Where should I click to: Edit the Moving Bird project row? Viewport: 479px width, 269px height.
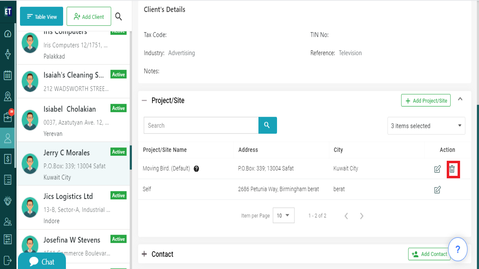point(437,169)
